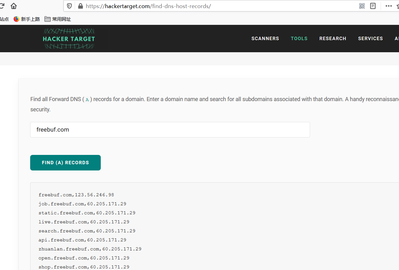The height and width of the screenshot is (270, 399).
Task: Select result open.freebuf.com row
Action: point(84,258)
